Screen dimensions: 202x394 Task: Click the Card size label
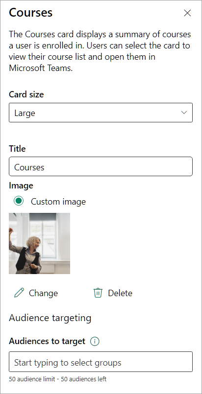(x=26, y=94)
